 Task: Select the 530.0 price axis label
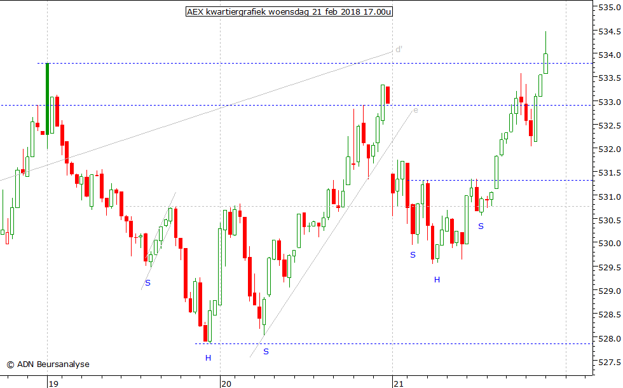[x=610, y=244]
